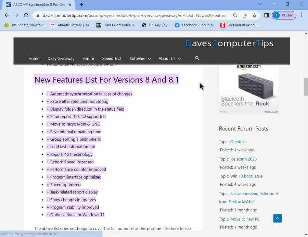This screenshot has height=237, width=308.
Task: Click 'Performance counter improved' list item
Action: pyautogui.click(x=76, y=170)
